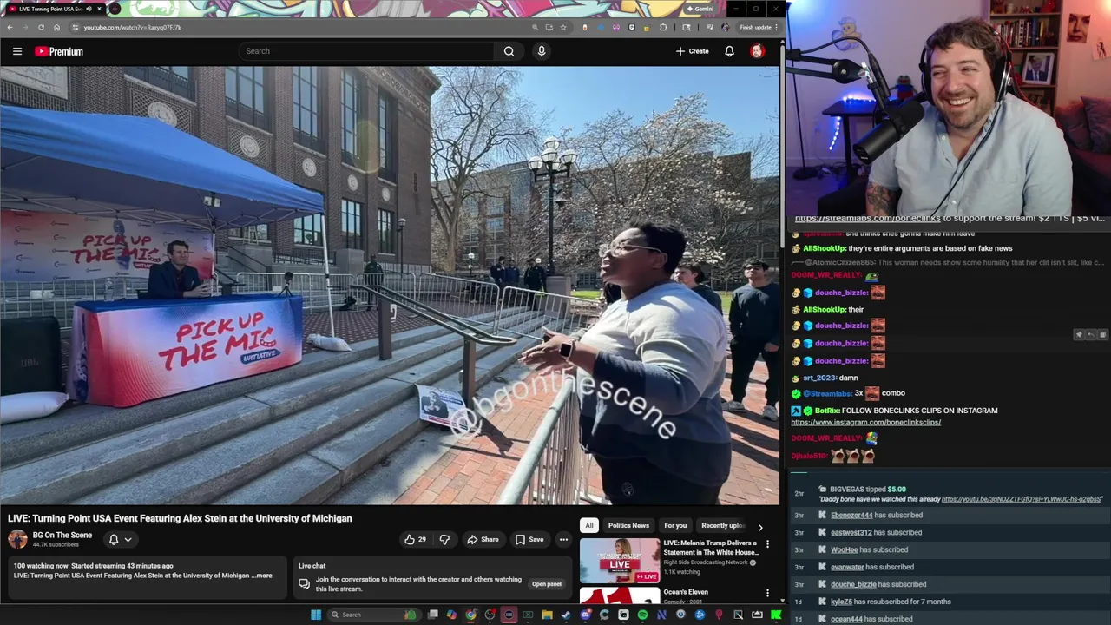Open the Windows Start menu
Screen dimensions: 1111x625
[316, 615]
